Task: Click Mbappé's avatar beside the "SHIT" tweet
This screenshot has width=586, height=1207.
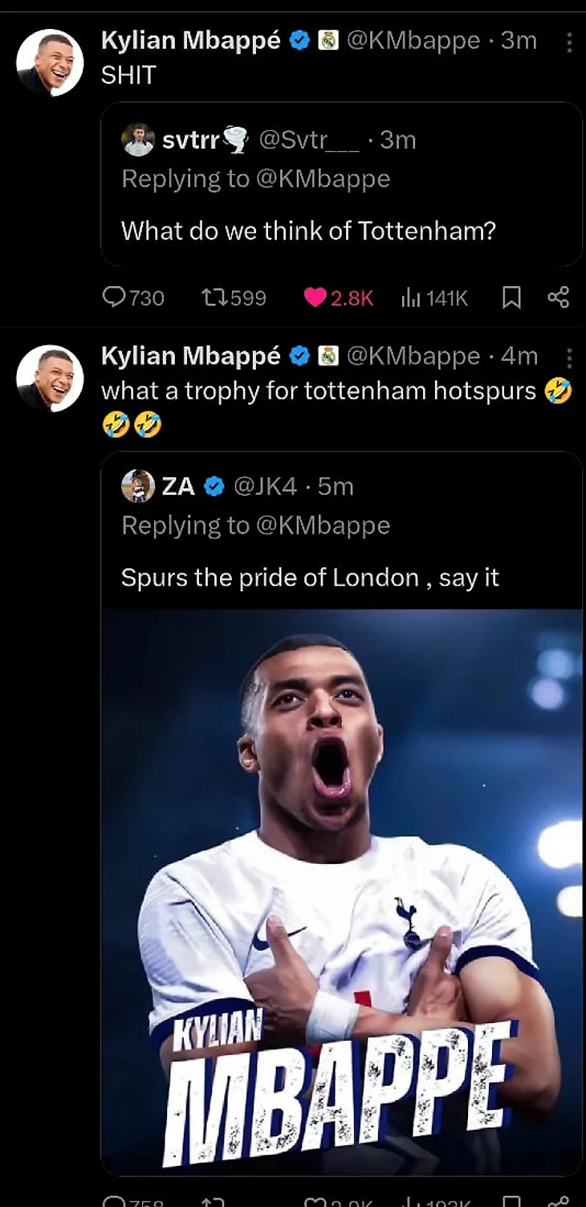Action: pos(50,63)
